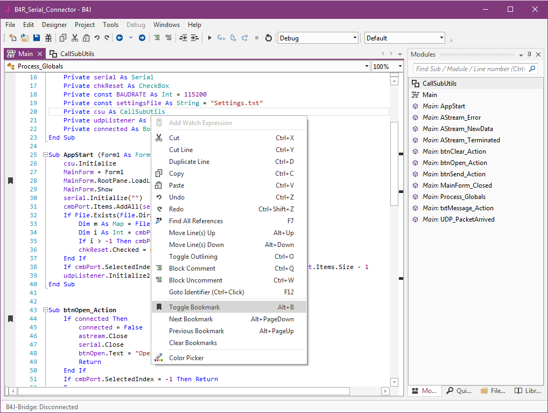Click the Cut scissors icon in toolbar
This screenshot has height=413, width=548.
pyautogui.click(x=74, y=38)
